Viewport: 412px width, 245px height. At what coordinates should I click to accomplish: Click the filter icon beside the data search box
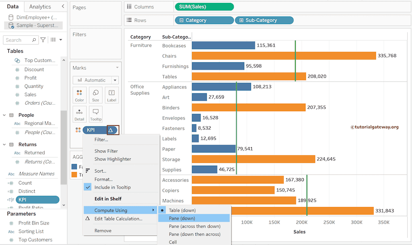(43, 40)
